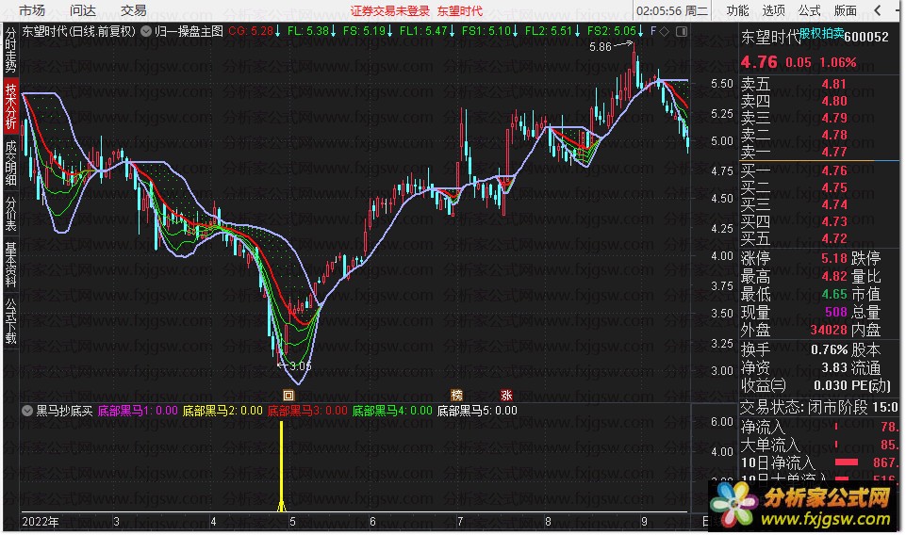Click the FL1: 5.47 indicator value
The image size is (906, 535).
[x=427, y=31]
